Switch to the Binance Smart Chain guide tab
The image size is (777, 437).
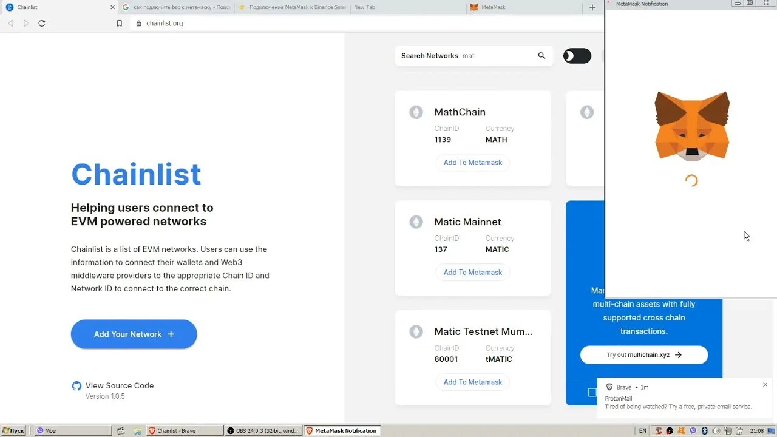292,7
